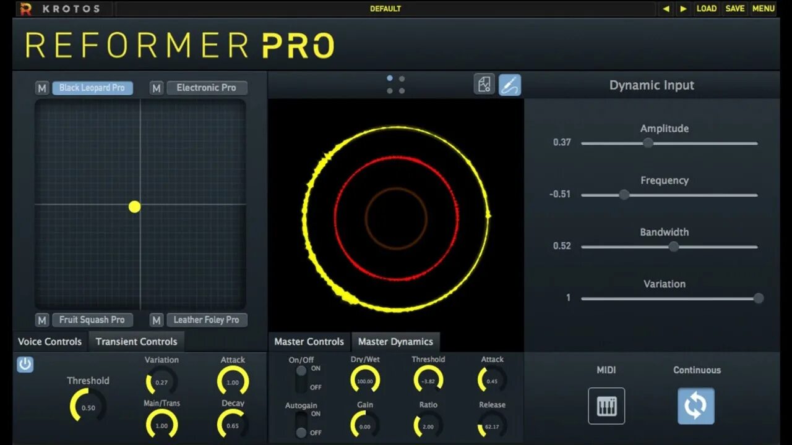Click the Ratio knob
Image resolution: width=792 pixels, height=445 pixels.
coord(428,426)
